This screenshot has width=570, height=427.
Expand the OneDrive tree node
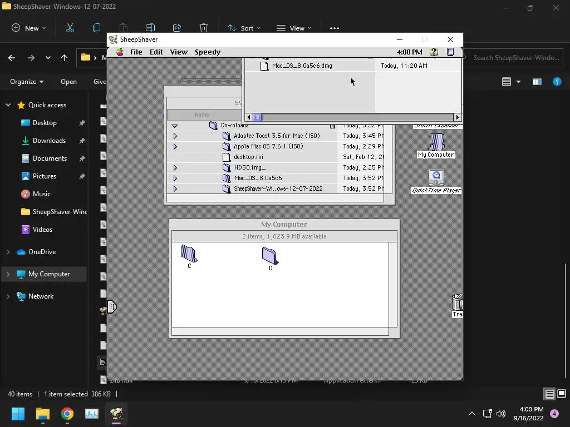[8, 252]
